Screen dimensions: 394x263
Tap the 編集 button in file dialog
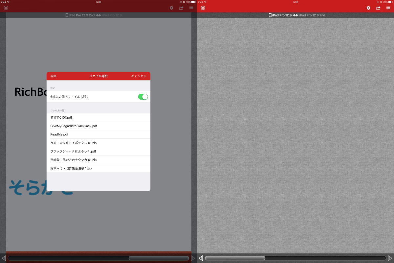coord(53,76)
